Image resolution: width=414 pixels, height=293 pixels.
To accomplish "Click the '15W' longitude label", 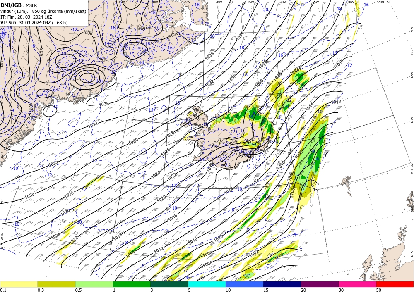I will click(x=250, y=2).
